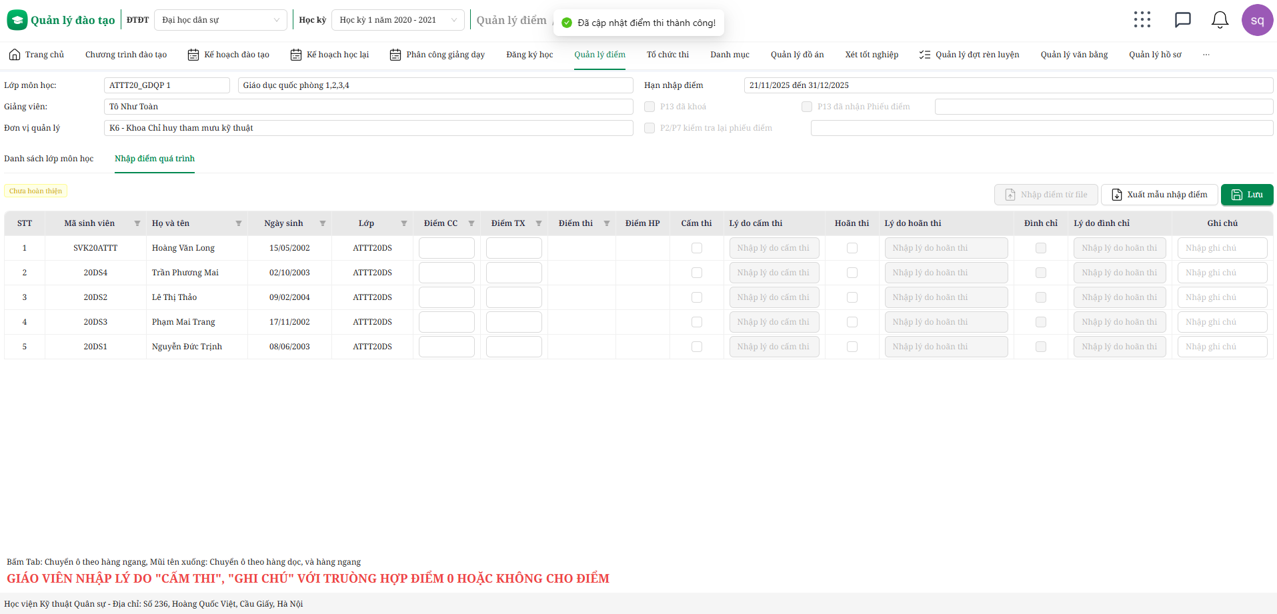
Task: Open the ĐTĐT Đại học dân sự dropdown
Action: click(x=221, y=20)
